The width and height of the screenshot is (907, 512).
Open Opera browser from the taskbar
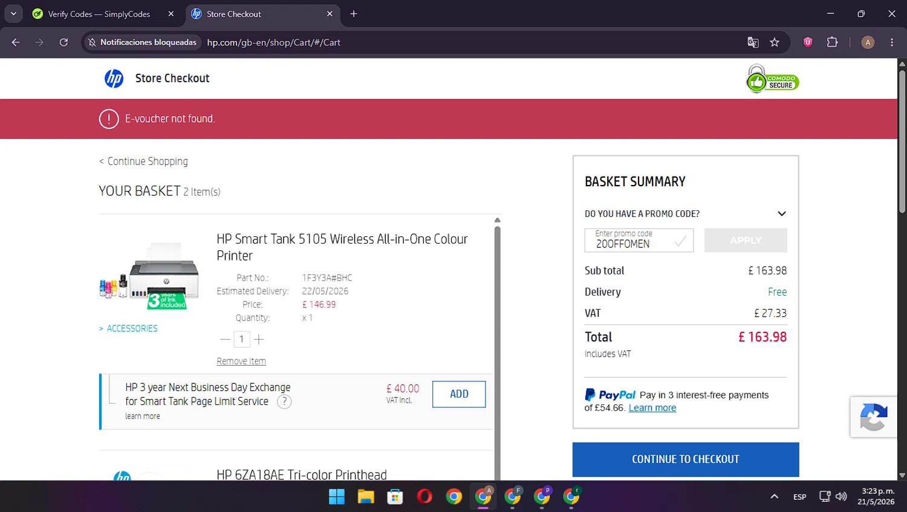click(424, 497)
